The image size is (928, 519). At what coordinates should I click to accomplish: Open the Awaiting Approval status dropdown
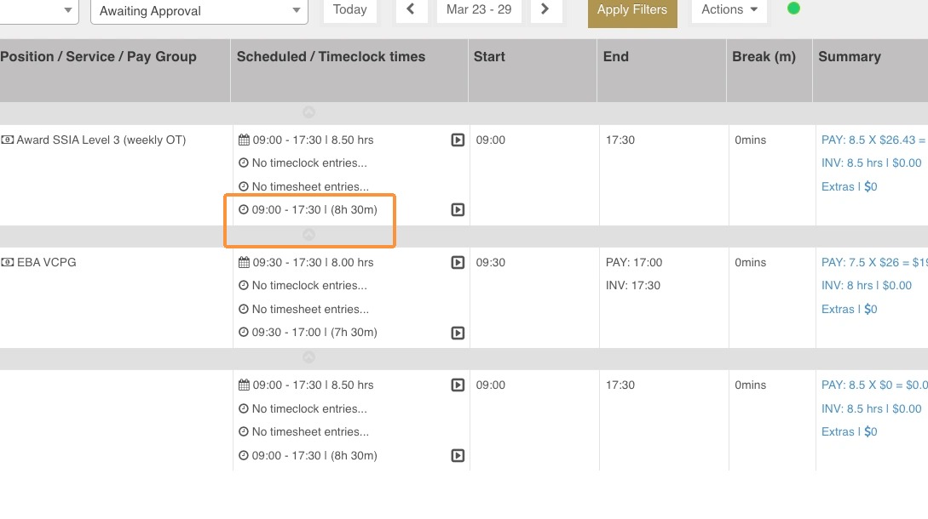click(x=199, y=11)
